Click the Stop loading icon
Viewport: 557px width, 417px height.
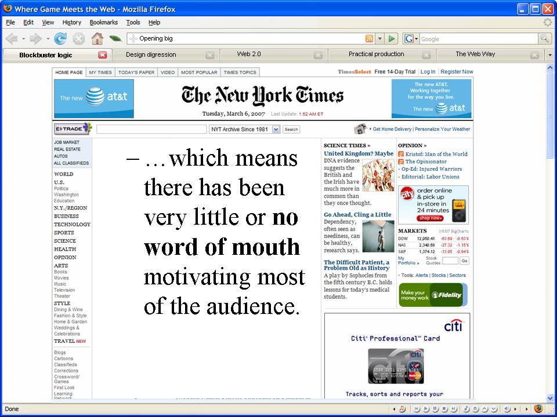(79, 38)
